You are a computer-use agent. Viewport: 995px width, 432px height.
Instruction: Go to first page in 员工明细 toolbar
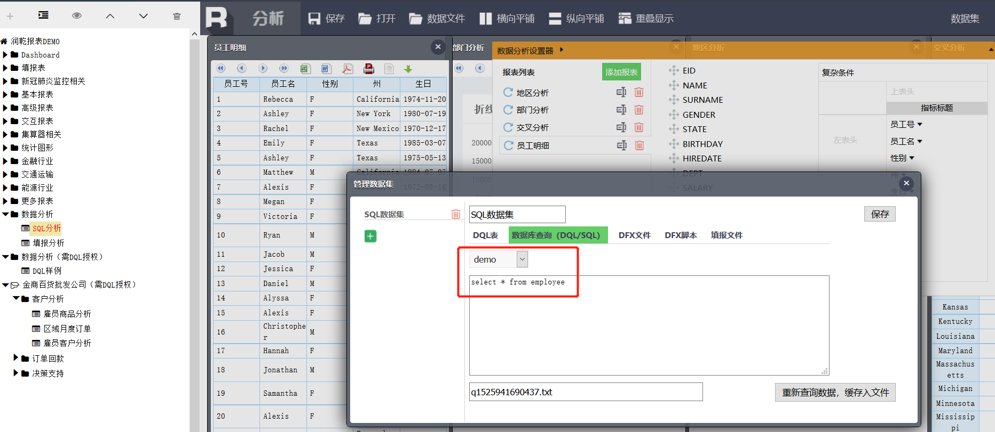[221, 68]
